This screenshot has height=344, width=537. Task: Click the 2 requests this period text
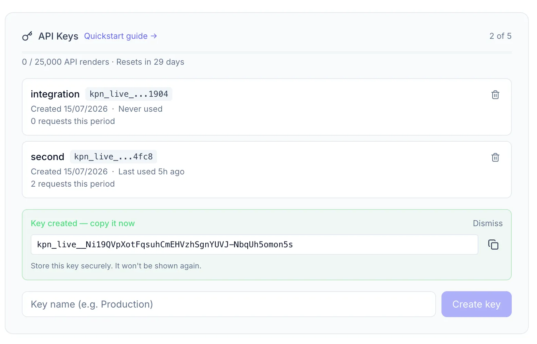pos(73,184)
